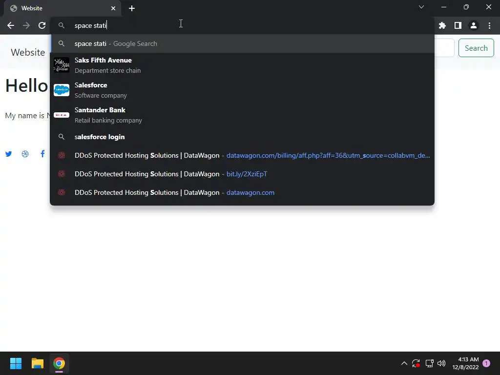Click the magnifier icon in address bar
The image size is (500, 375).
pyautogui.click(x=62, y=25)
